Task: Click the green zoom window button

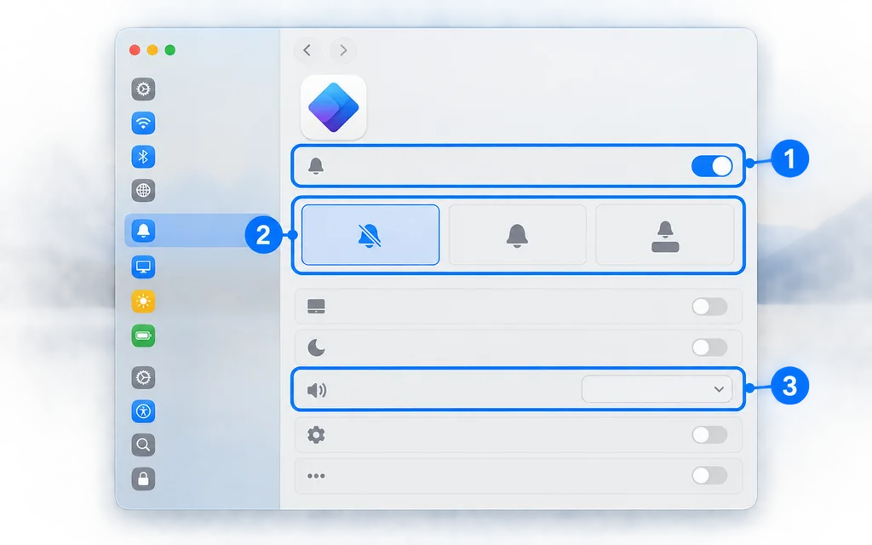Action: (x=170, y=50)
